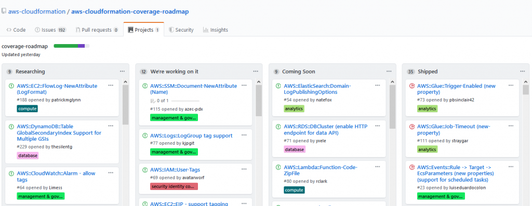Open aws-cloudformation-coverage-roadmap repository link

pyautogui.click(x=130, y=11)
